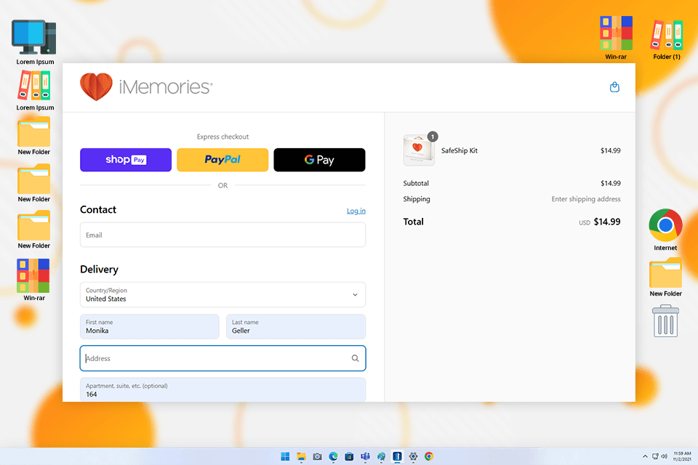Image resolution: width=698 pixels, height=465 pixels.
Task: Edit the Last name field Geller
Action: pos(296,327)
